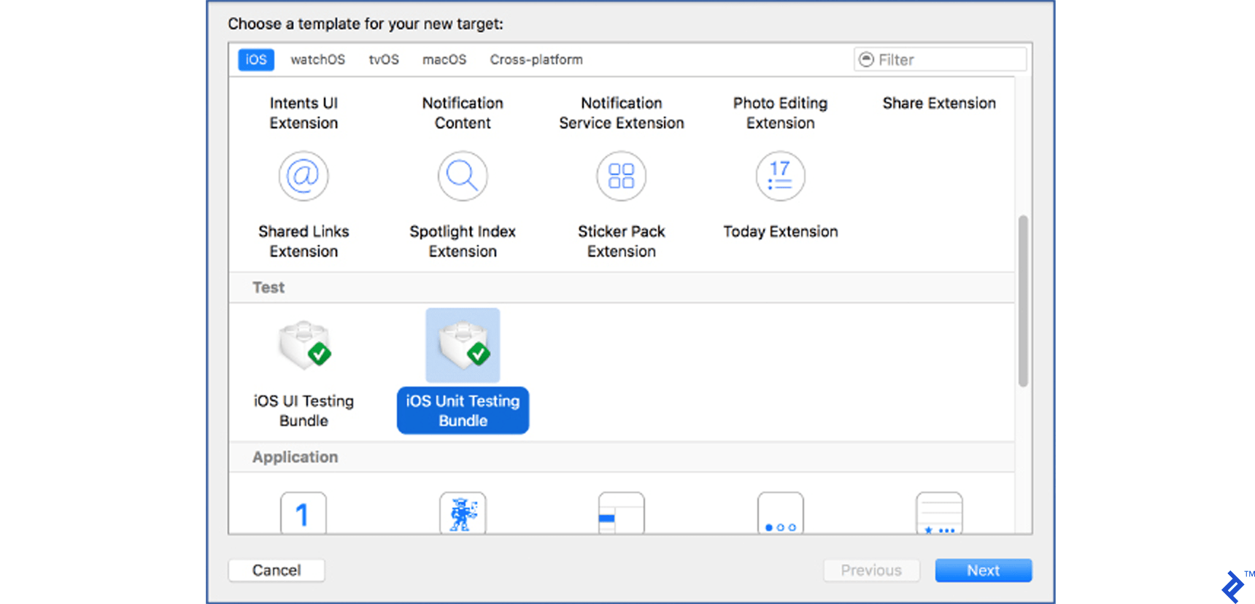Pick the Sticker Pack Extension grid icon
The width and height of the screenshot is (1255, 604).
622,176
